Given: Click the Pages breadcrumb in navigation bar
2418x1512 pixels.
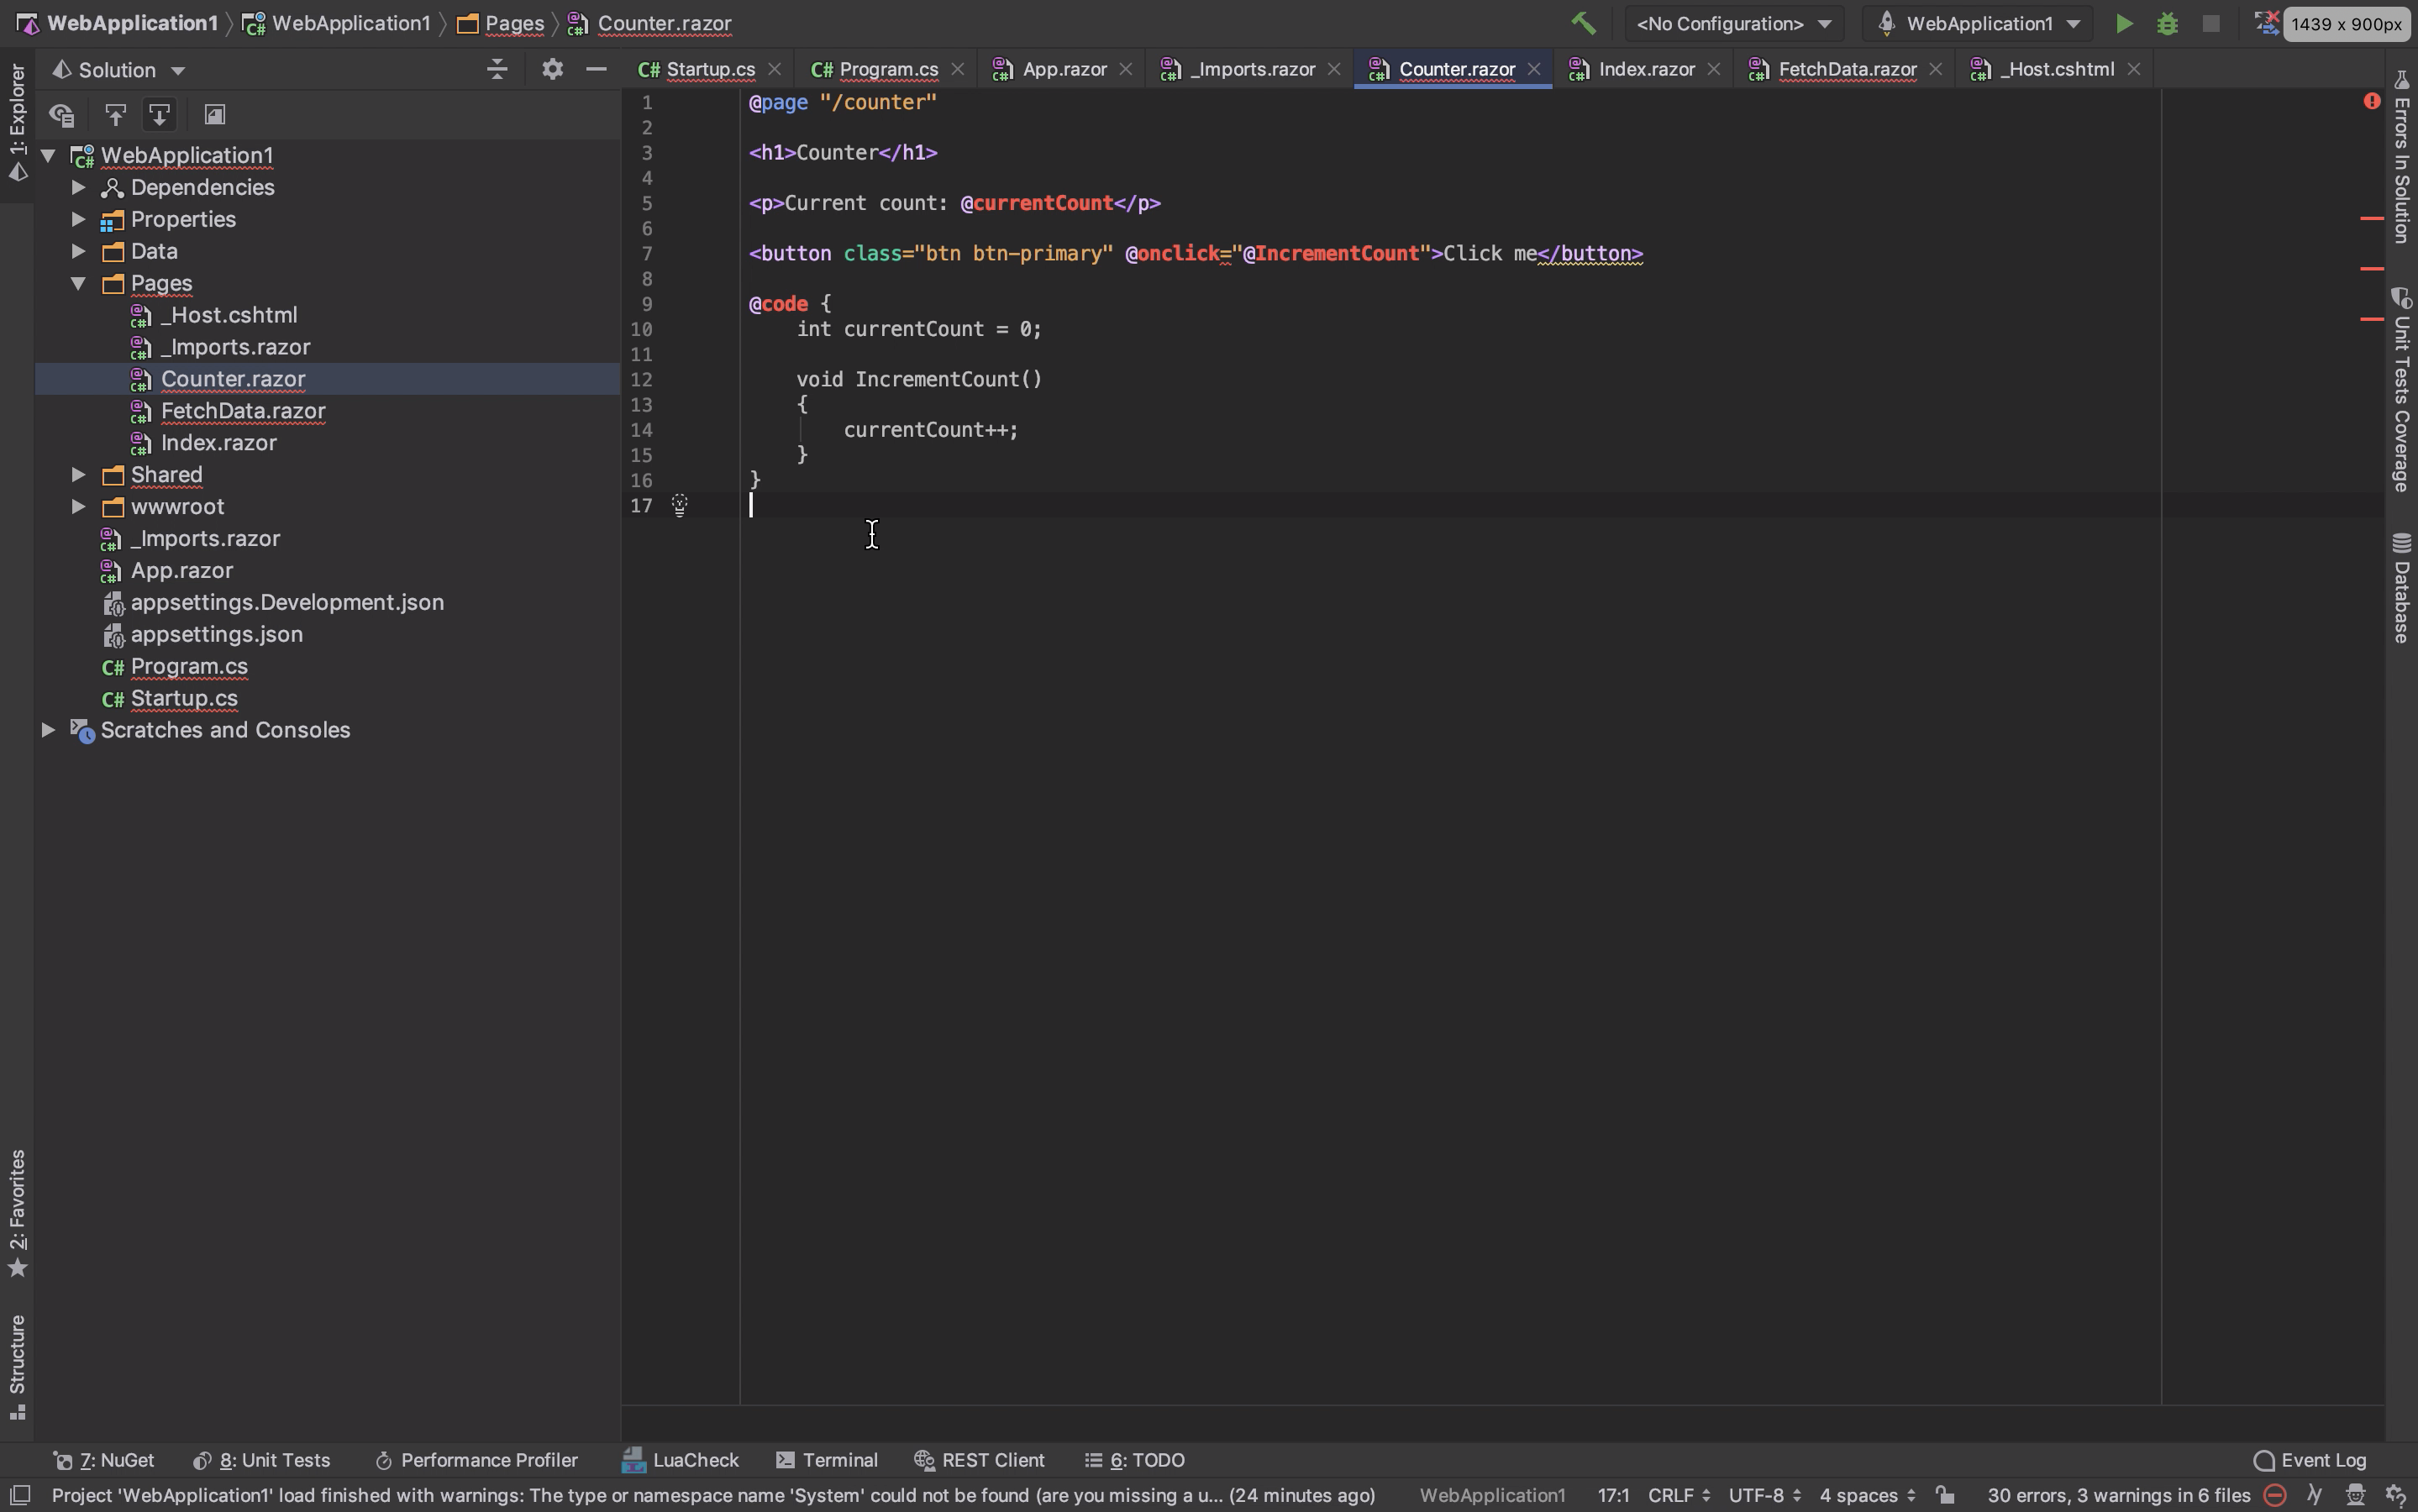Looking at the screenshot, I should [x=501, y=23].
